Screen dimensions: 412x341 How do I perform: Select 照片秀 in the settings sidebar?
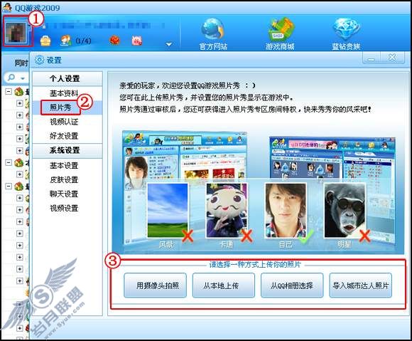tap(60, 107)
